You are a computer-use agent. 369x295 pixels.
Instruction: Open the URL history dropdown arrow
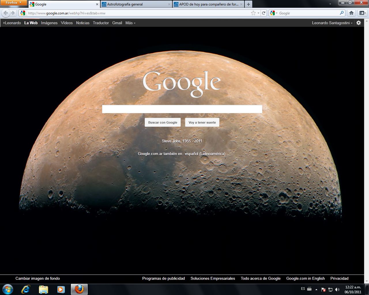(x=258, y=13)
